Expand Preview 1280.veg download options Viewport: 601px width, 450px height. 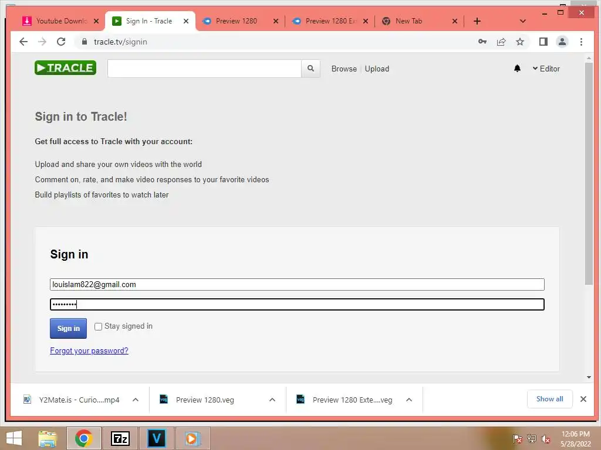[x=272, y=400]
